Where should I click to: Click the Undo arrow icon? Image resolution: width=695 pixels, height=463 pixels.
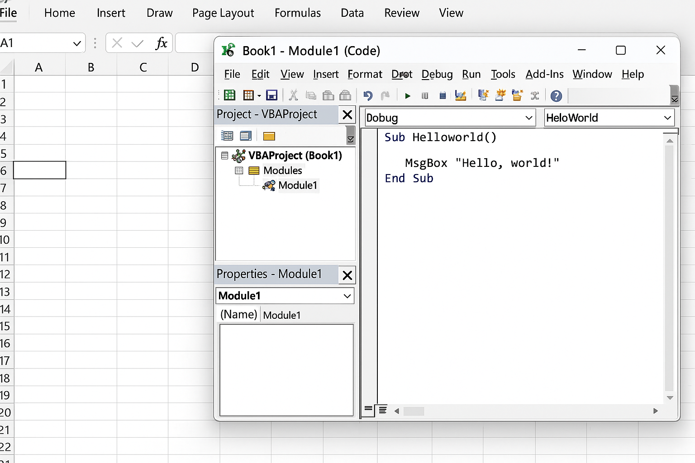(x=368, y=95)
